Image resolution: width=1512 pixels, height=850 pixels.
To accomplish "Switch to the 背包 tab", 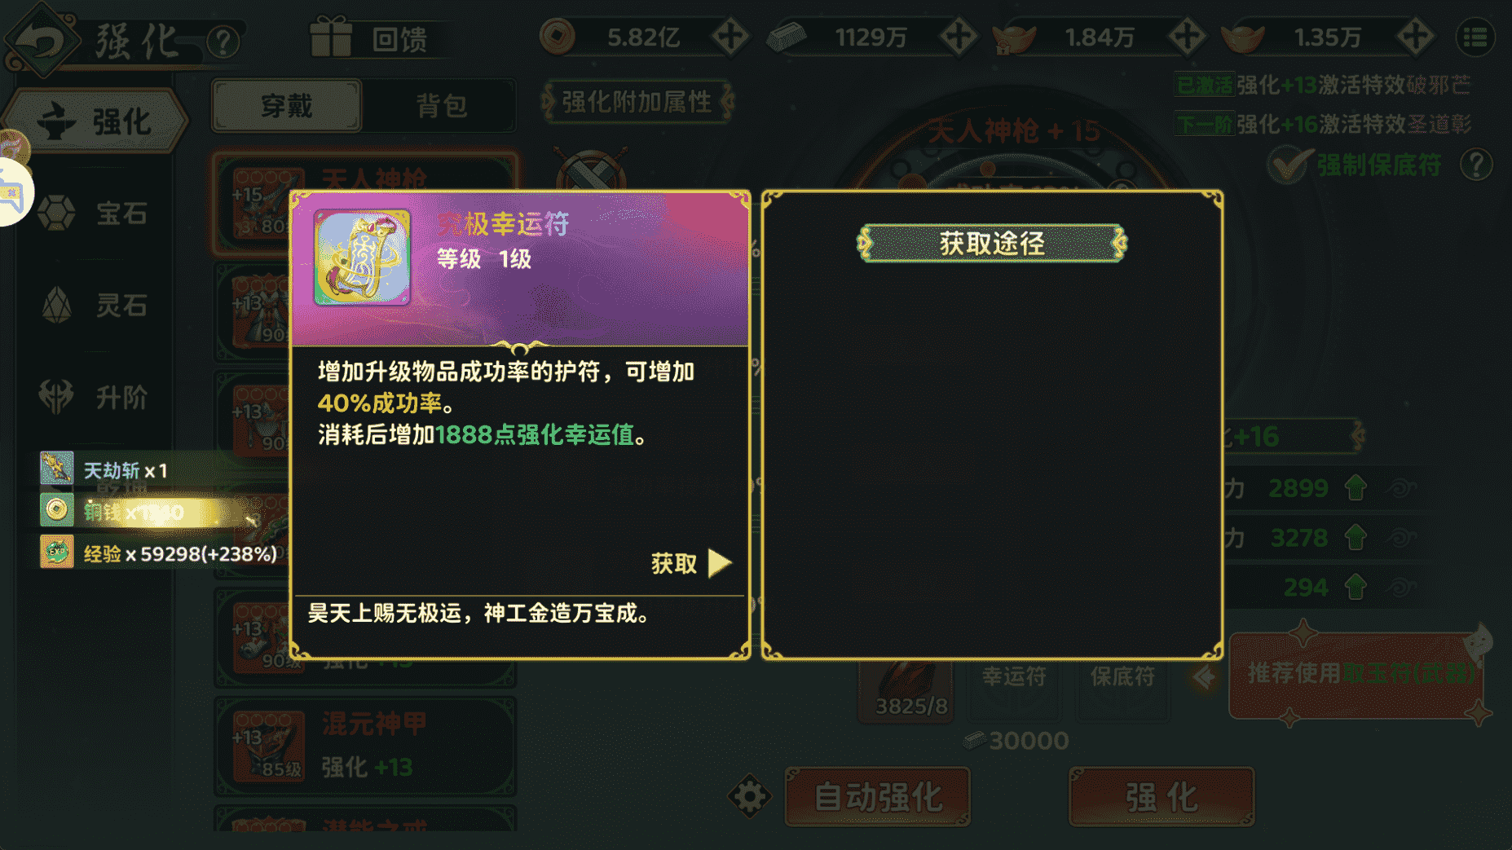I will [441, 105].
